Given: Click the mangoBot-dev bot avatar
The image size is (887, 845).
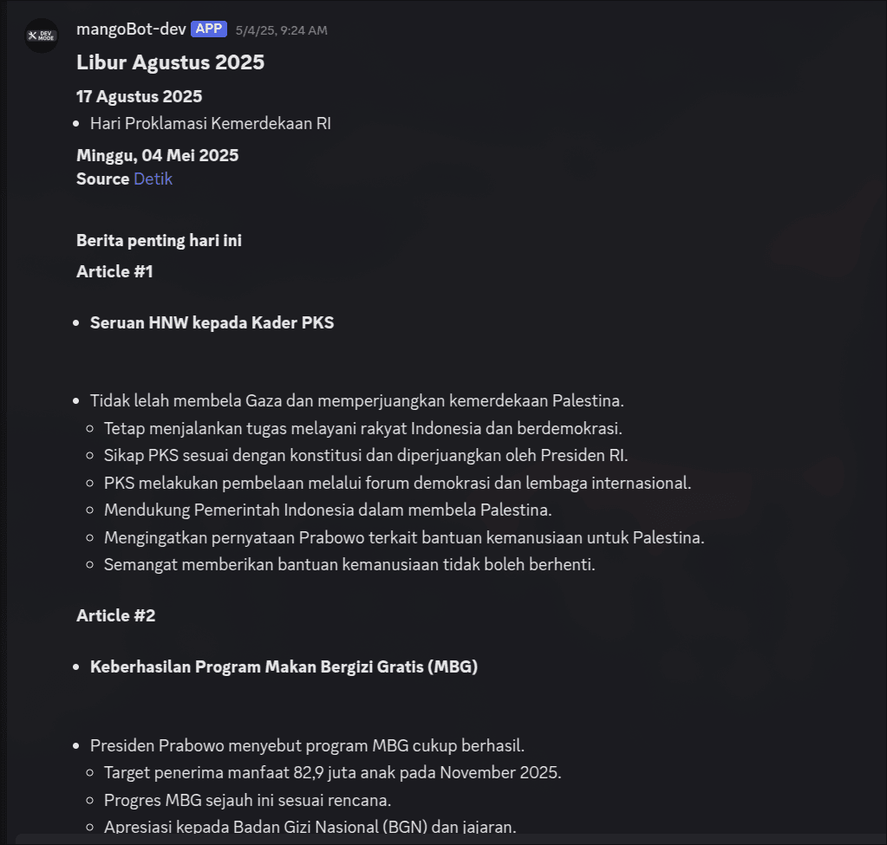Looking at the screenshot, I should pyautogui.click(x=41, y=36).
